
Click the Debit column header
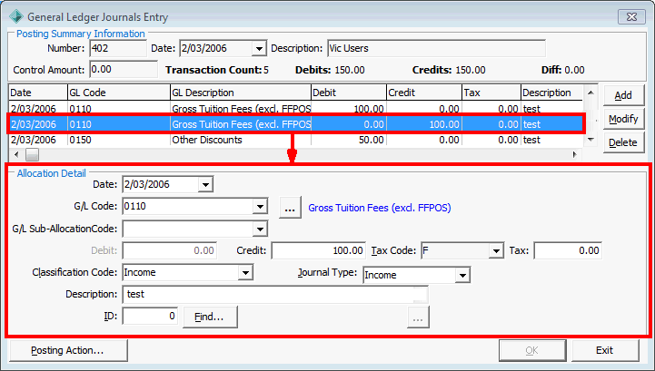click(x=349, y=93)
